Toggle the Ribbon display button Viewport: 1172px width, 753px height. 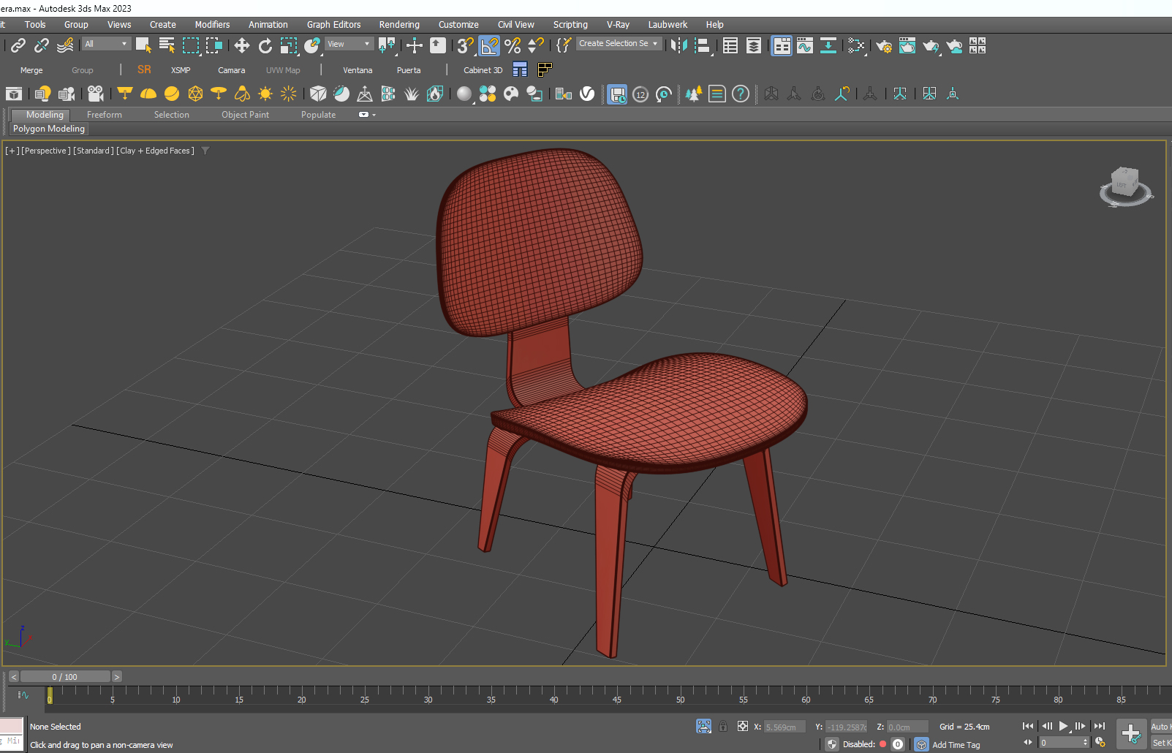(782, 45)
